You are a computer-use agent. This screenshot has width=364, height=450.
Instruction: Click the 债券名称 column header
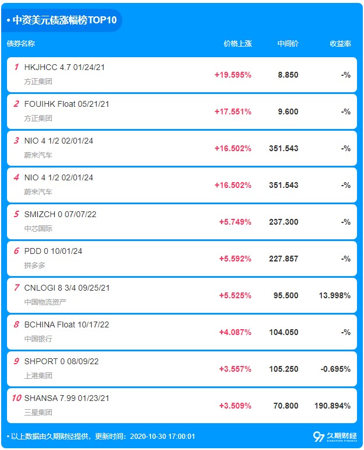click(x=21, y=44)
